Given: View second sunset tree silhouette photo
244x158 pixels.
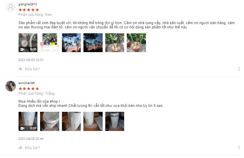Looking at the screenshot, I should tap(93, 43).
